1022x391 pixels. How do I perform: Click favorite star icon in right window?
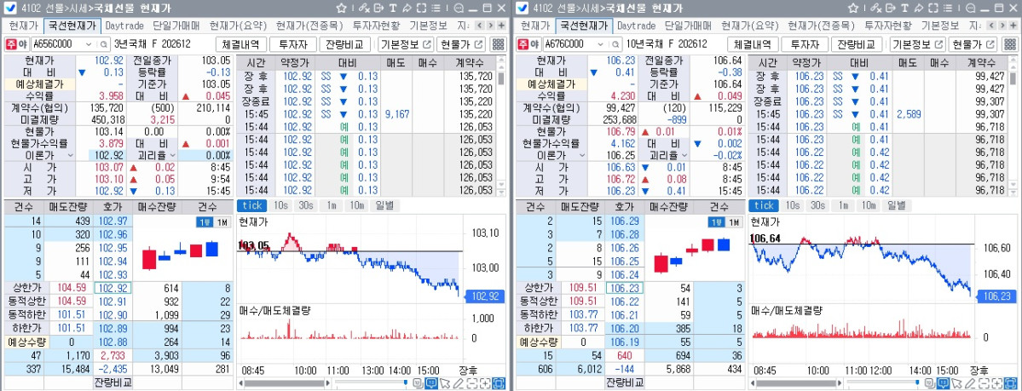pyautogui.click(x=853, y=8)
